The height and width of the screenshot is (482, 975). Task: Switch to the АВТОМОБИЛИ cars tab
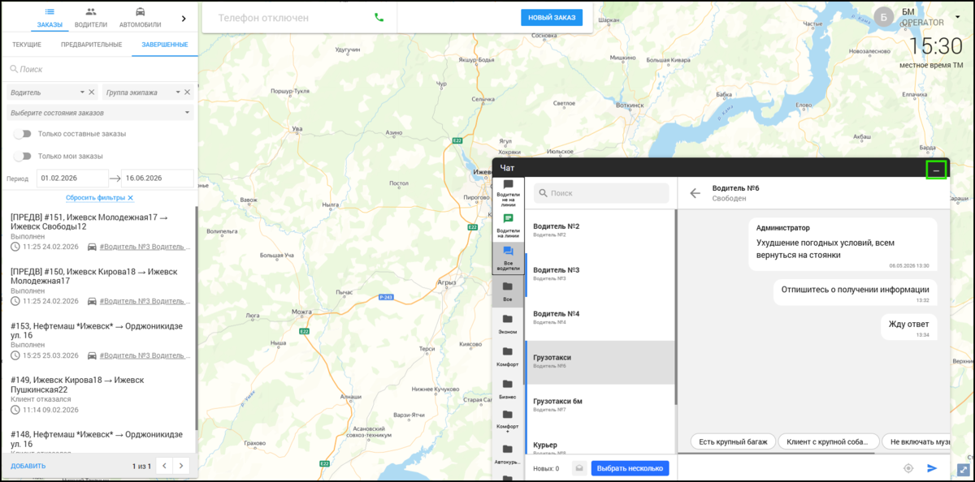[x=140, y=16]
